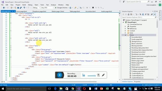
Task: Click the Open File icon in toolbar
Action: [15, 8]
